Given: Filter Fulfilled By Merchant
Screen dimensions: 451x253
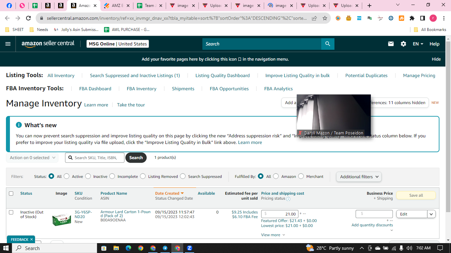Looking at the screenshot, I should pyautogui.click(x=301, y=176).
